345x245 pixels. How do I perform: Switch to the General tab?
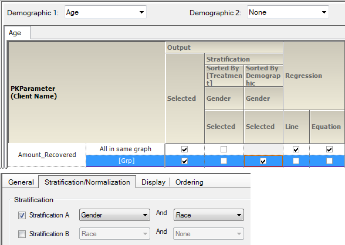[x=21, y=182]
